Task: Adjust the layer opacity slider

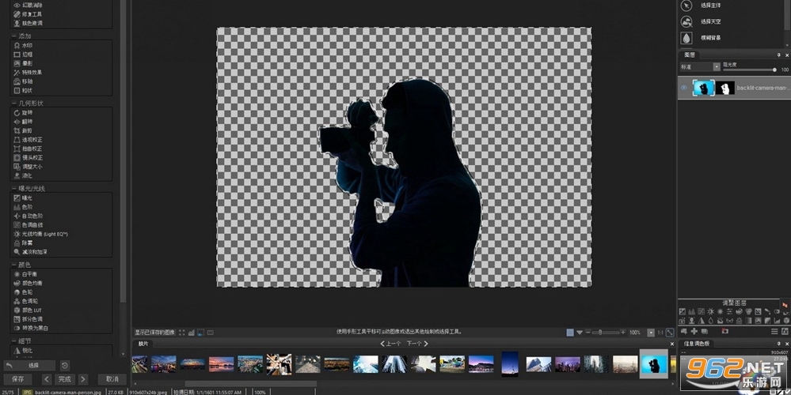Action: point(749,70)
